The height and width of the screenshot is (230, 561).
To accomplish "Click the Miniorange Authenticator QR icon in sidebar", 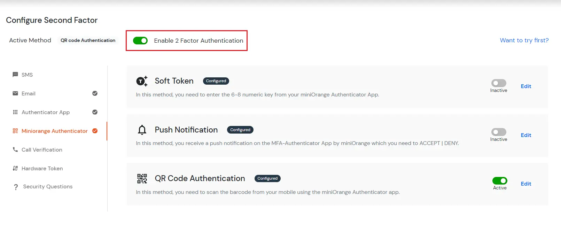I will point(15,131).
